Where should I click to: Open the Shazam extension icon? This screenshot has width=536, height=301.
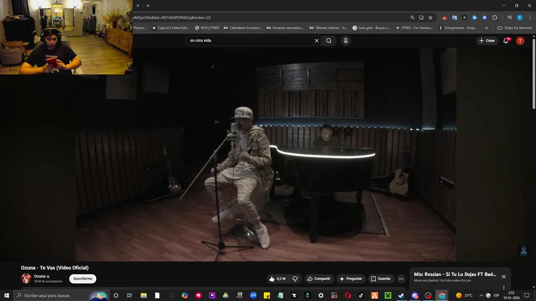click(474, 18)
